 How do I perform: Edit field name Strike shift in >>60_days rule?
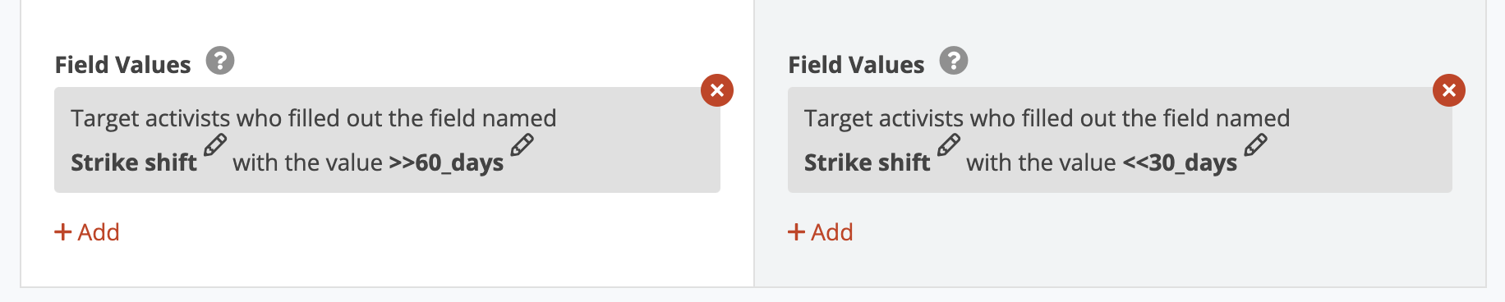coord(215,145)
